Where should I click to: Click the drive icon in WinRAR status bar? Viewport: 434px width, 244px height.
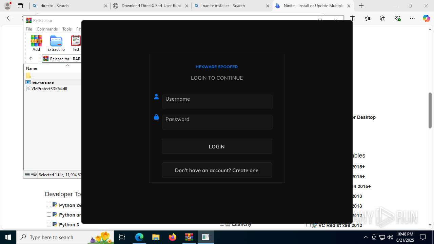pyautogui.click(x=27, y=175)
